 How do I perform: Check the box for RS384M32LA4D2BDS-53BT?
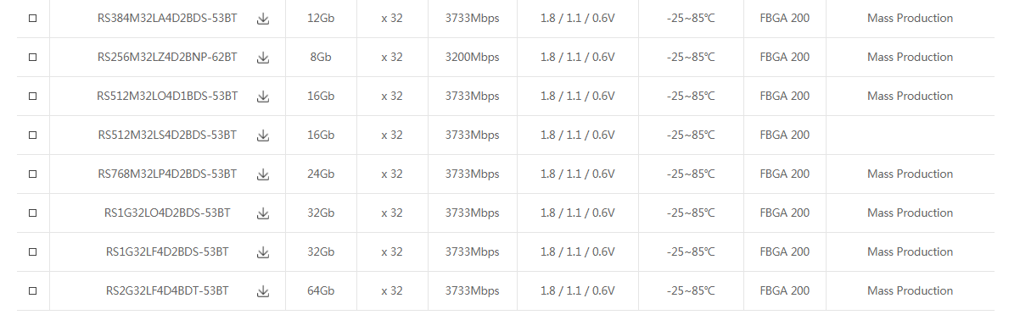[33, 19]
